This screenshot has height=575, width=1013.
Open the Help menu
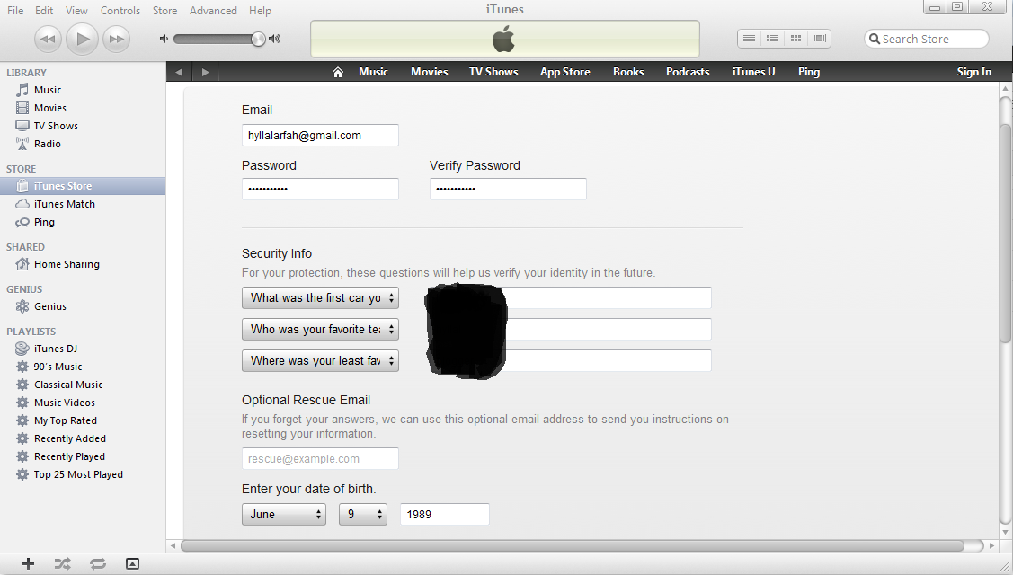pyautogui.click(x=260, y=11)
